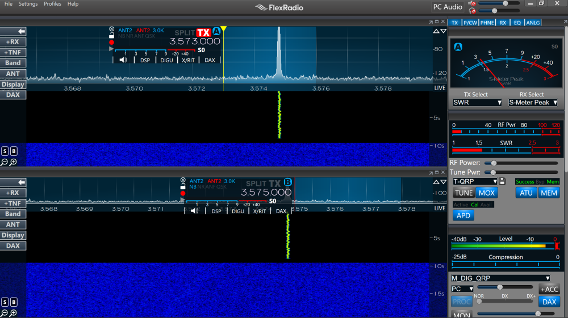Screen dimensions: 568x318
Task: Switch to EQ tab
Action: [517, 23]
